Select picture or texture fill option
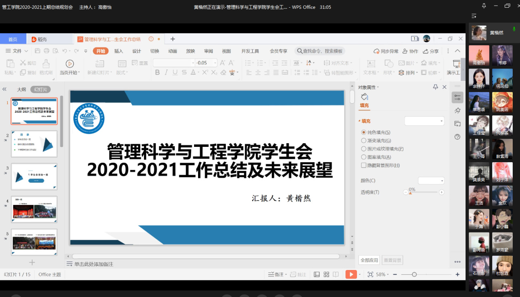This screenshot has height=297, width=520. point(363,149)
